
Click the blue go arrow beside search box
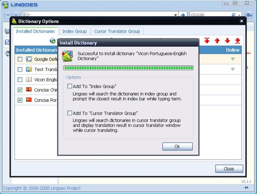pos(183,15)
